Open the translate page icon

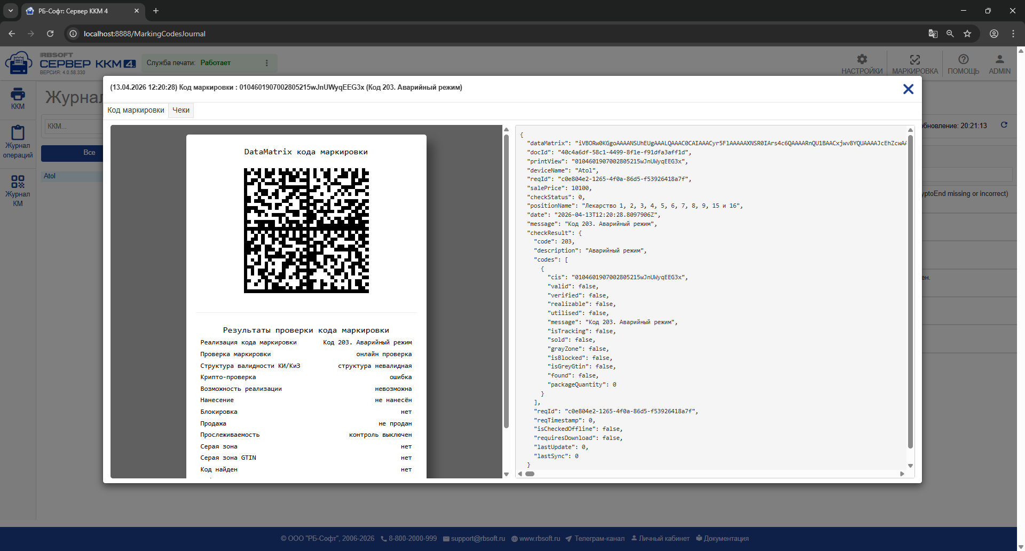point(933,34)
